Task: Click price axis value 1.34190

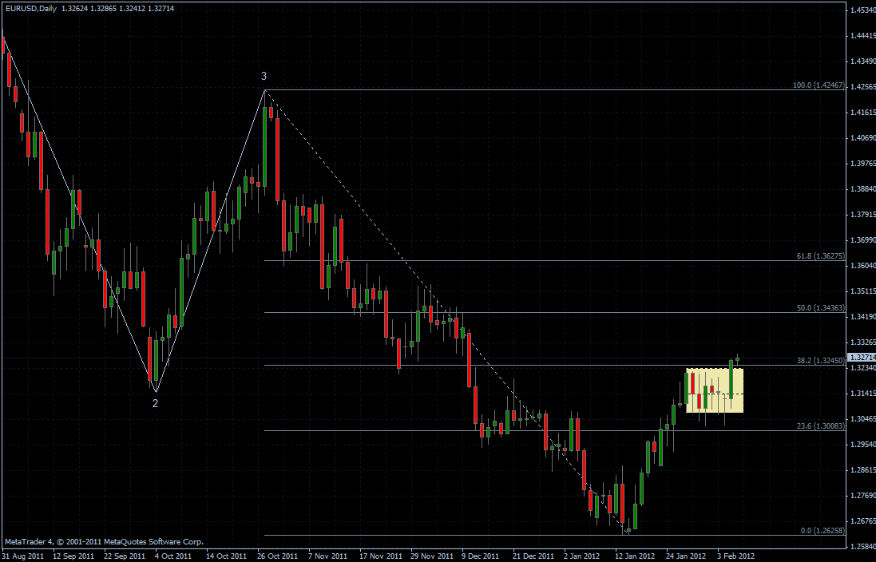Action: click(x=862, y=317)
